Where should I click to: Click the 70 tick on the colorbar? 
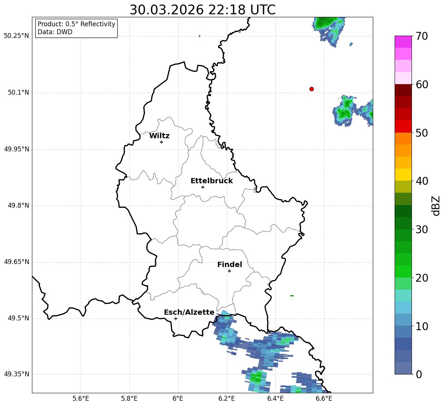tap(422, 36)
